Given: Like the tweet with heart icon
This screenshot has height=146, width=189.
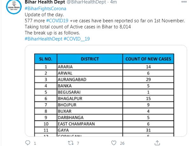Looking at the screenshot, I should tap(114, 143).
